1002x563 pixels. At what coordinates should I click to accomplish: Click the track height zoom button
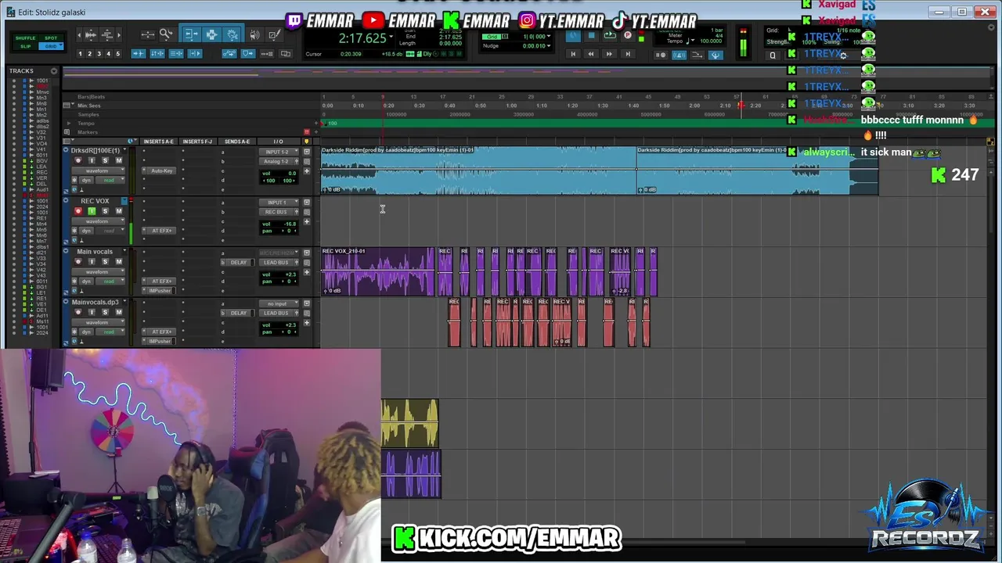107,34
